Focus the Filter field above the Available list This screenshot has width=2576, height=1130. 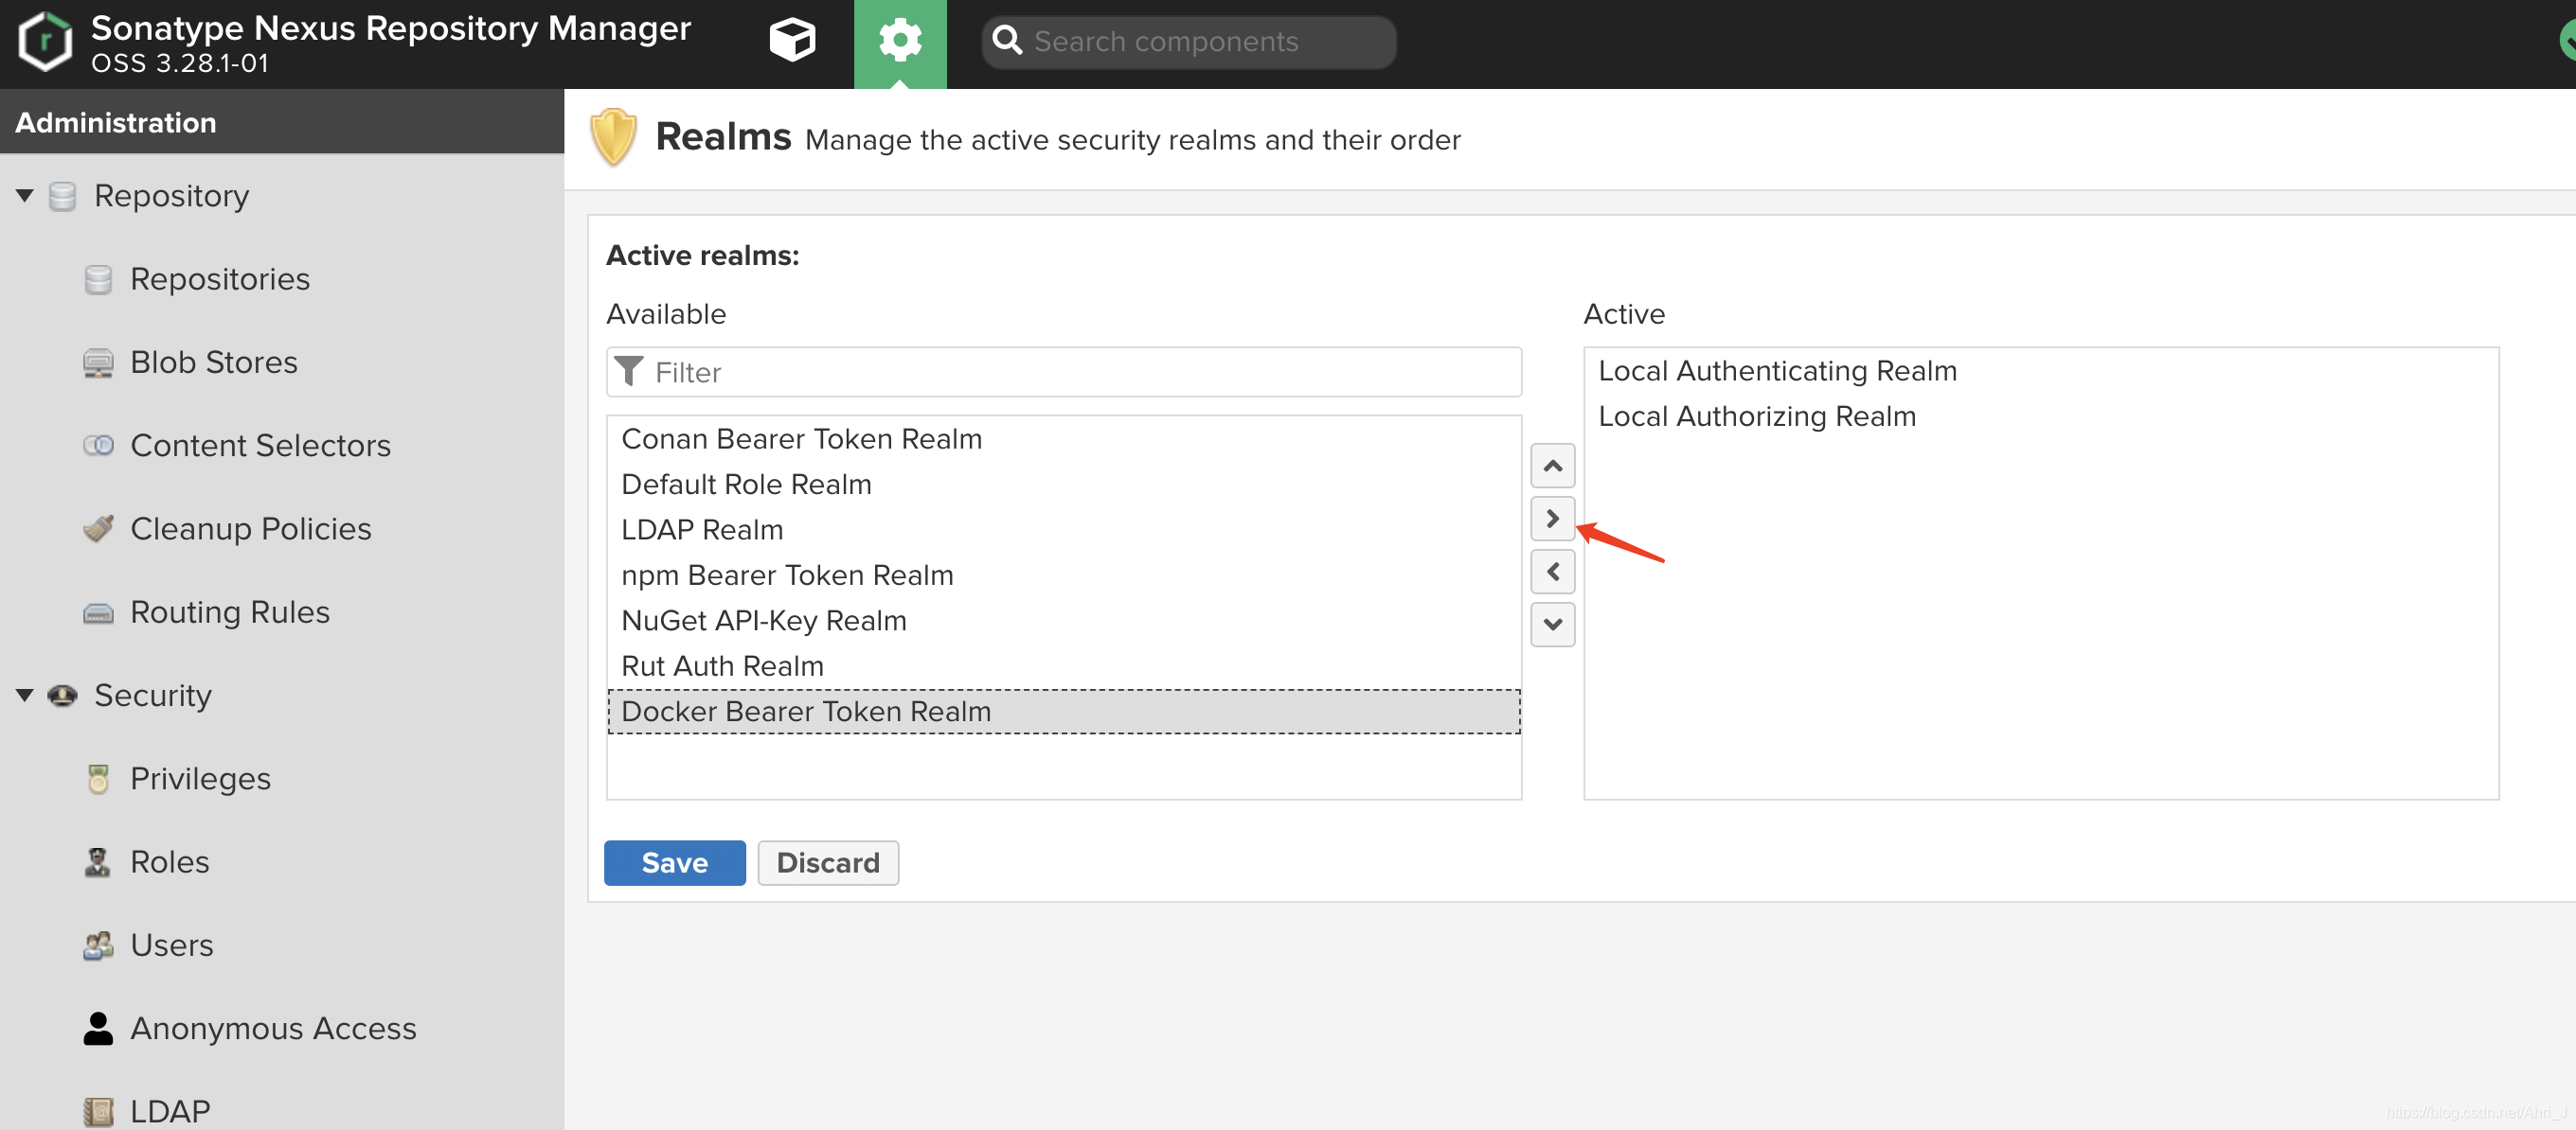coord(1063,372)
